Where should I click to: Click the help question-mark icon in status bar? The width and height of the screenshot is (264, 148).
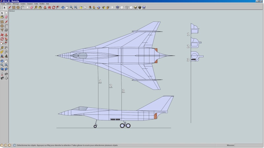click(x=15, y=145)
